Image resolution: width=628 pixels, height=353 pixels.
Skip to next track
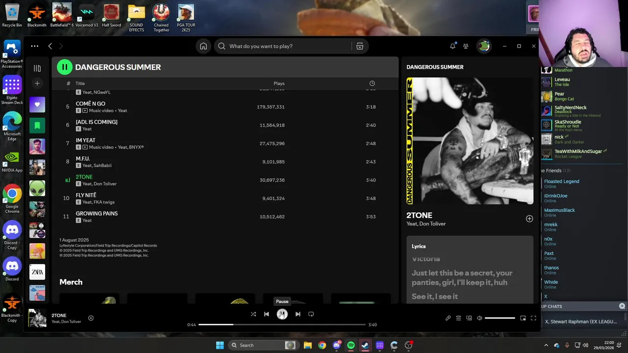pyautogui.click(x=298, y=314)
